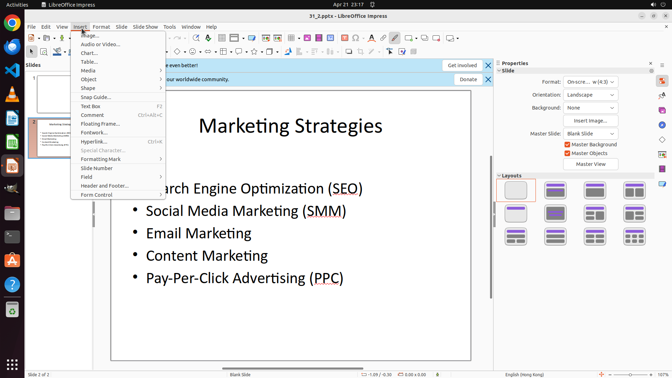Toggle the Display Grid toolbar icon

pyautogui.click(x=222, y=38)
